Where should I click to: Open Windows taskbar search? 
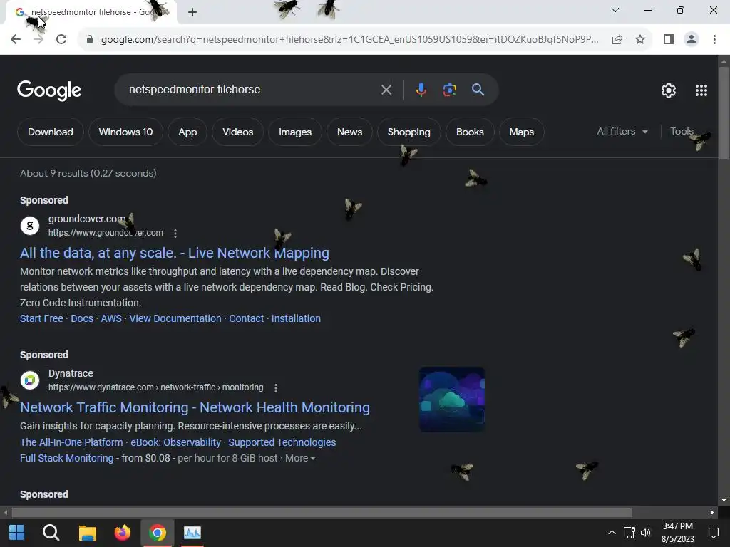tap(51, 533)
